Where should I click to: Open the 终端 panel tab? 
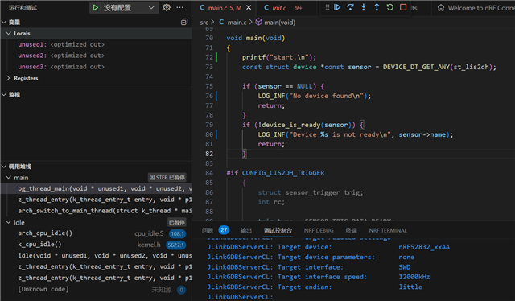click(351, 230)
